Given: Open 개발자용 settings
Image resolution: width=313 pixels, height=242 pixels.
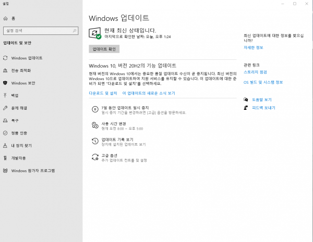Looking at the screenshot, I should 41,158.
